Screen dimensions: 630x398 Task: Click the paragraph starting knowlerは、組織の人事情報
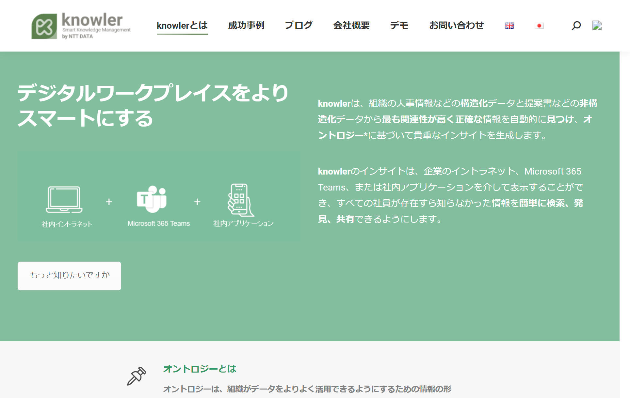point(458,119)
